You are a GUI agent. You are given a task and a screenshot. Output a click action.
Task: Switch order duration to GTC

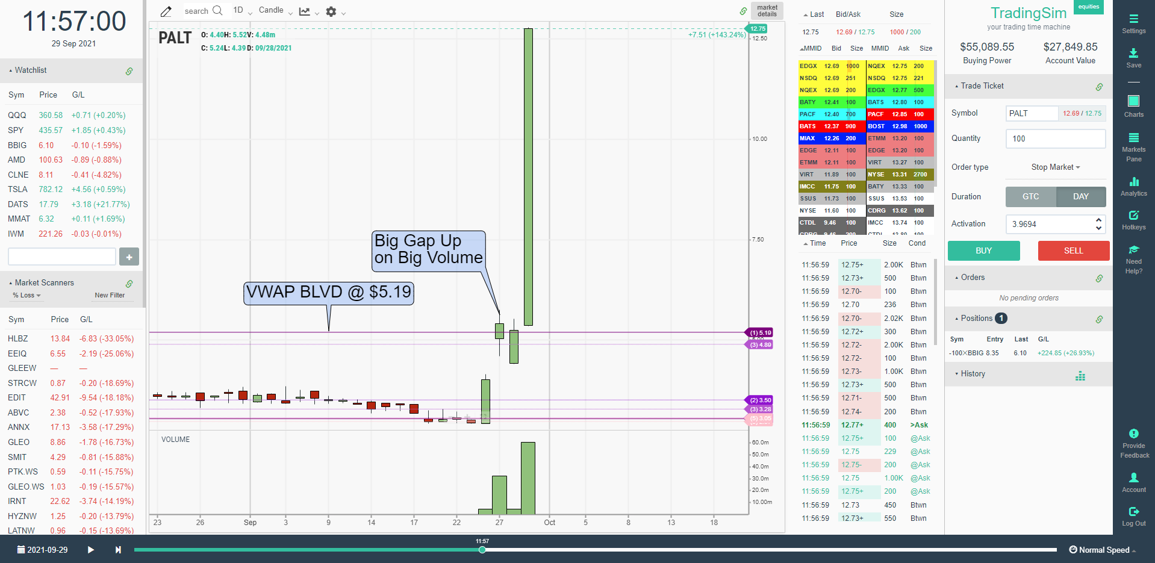1030,196
